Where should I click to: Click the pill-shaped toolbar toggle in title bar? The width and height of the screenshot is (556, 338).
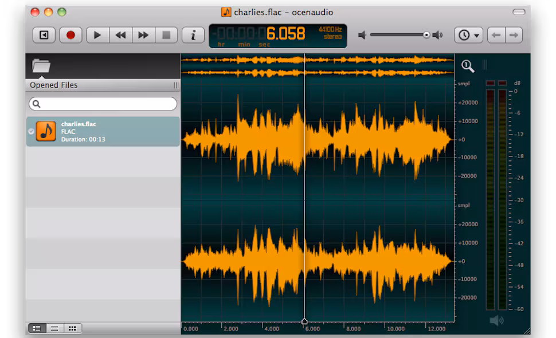click(x=519, y=12)
